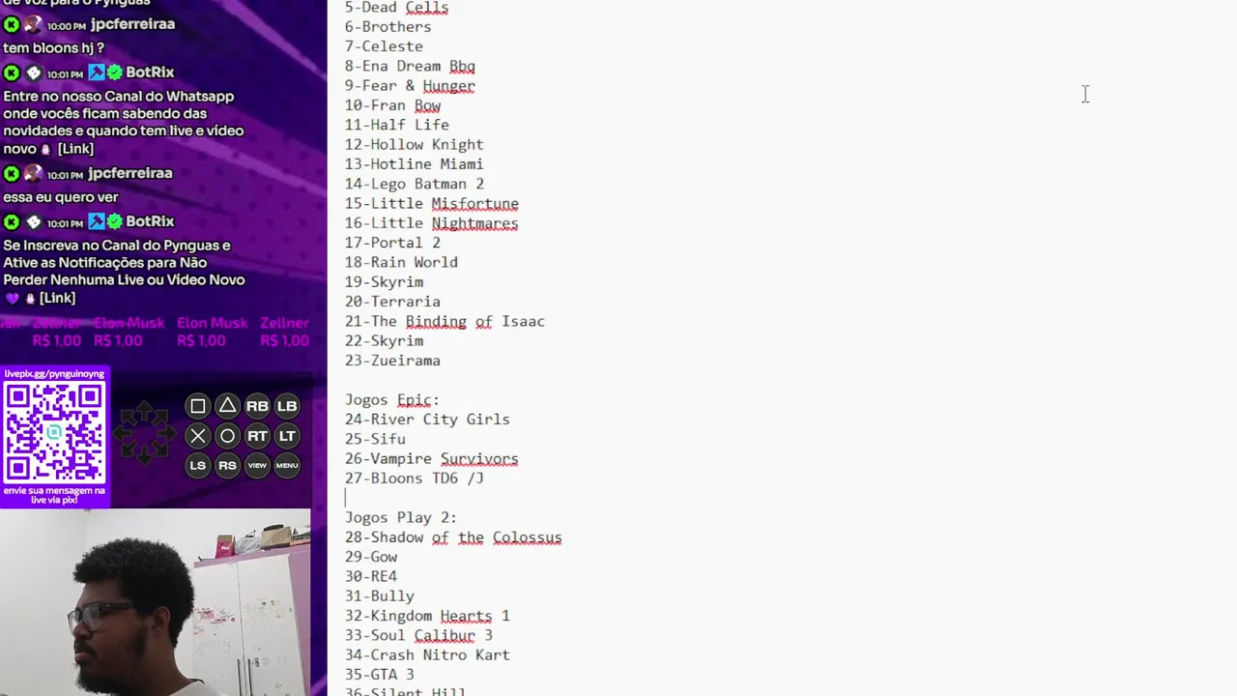This screenshot has width=1237, height=696.
Task: Click the line '32-Kingdom Hearts 1'
Action: click(427, 616)
